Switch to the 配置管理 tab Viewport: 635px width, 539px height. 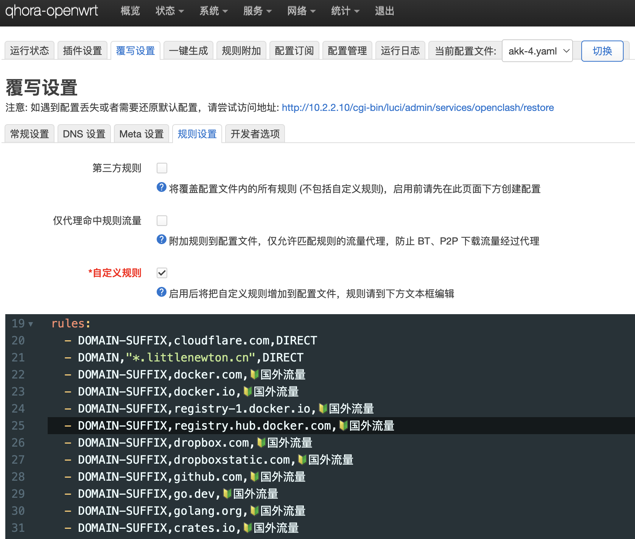pos(347,51)
